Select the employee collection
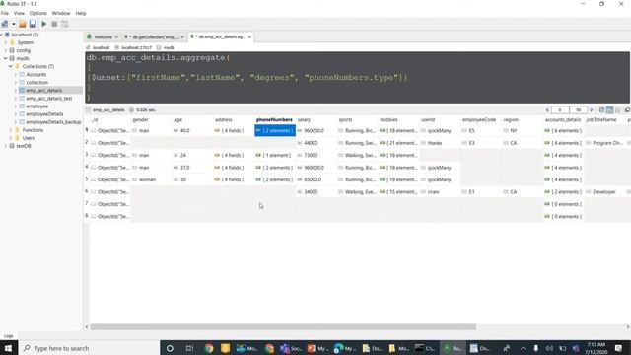The image size is (631, 355). pos(36,106)
